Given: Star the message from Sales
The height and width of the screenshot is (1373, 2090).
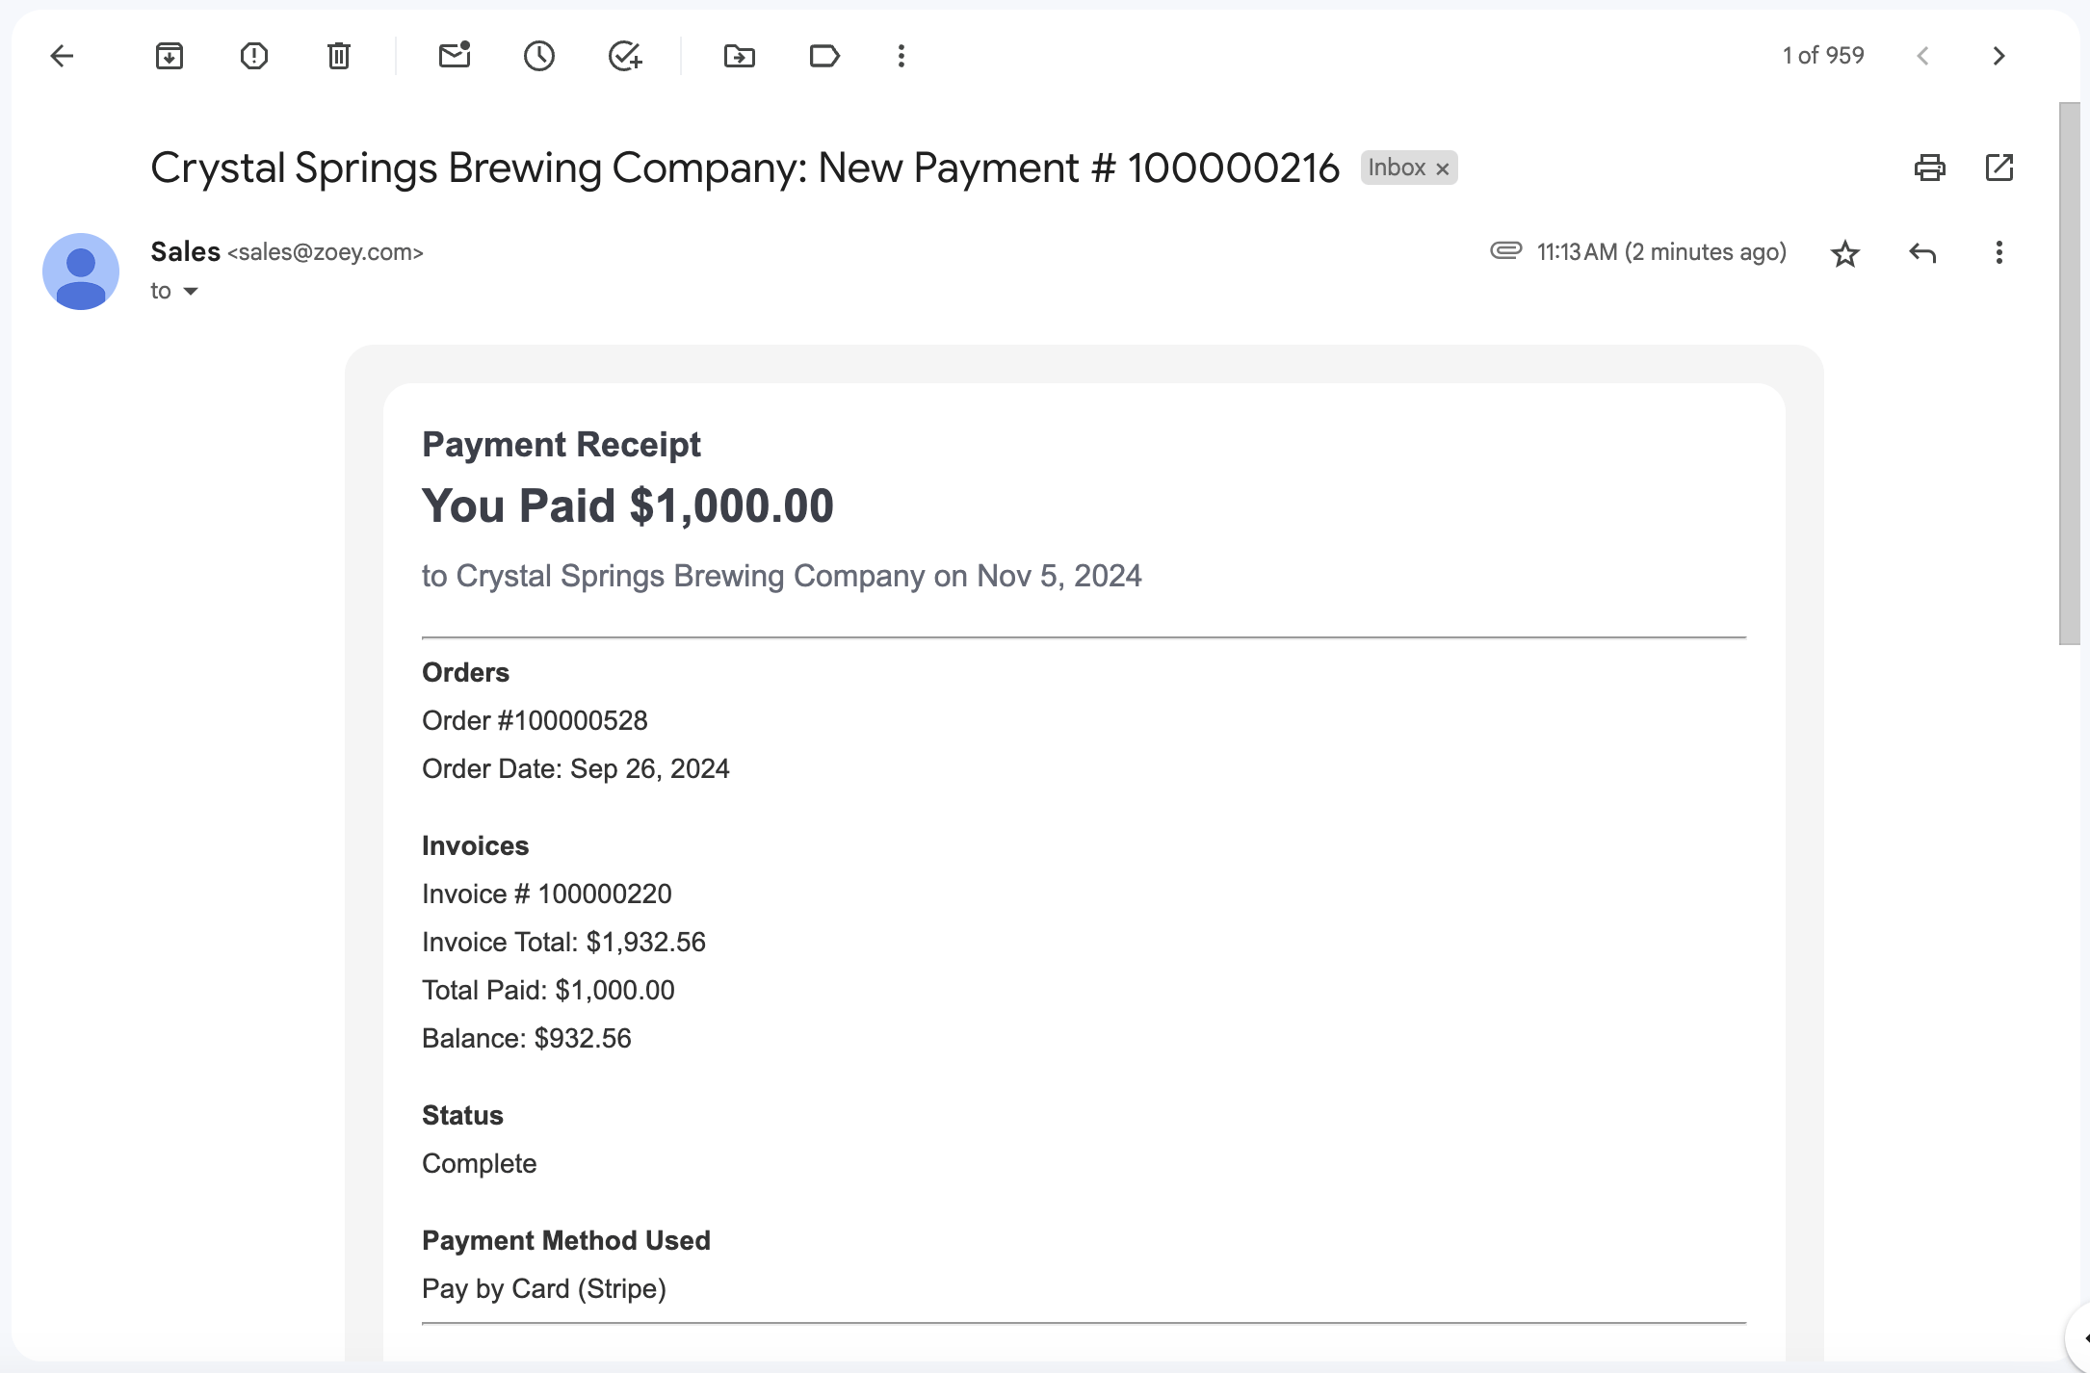Looking at the screenshot, I should 1845,253.
